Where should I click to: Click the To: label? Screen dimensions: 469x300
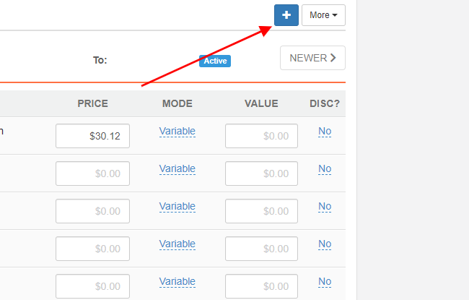[x=100, y=60]
